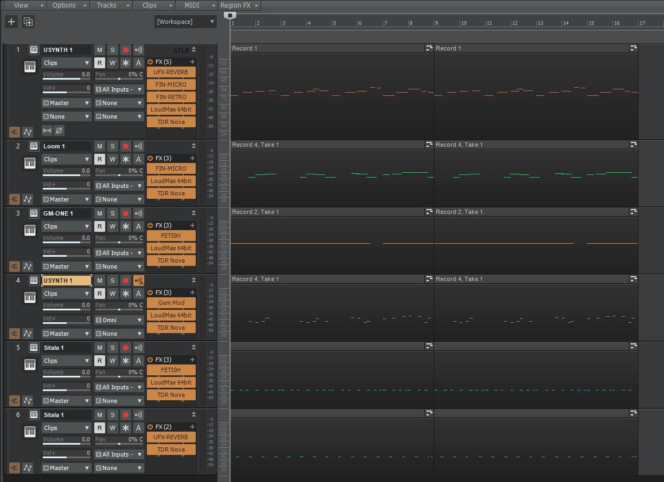Toggle input echo on Loom 1 track
This screenshot has height=482, width=664.
(138, 146)
